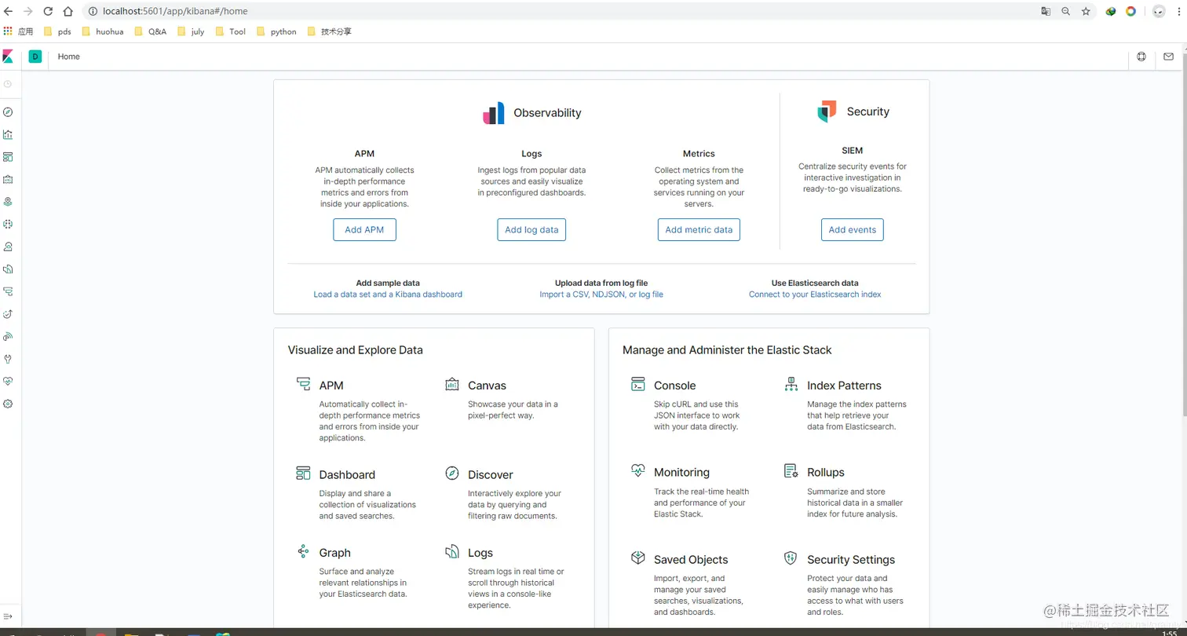Viewport: 1187px width, 636px height.
Task: Click the browser reload button
Action: 48,12
